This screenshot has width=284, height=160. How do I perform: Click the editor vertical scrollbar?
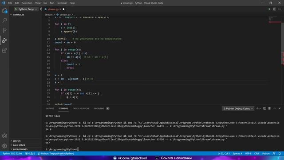click(283, 44)
